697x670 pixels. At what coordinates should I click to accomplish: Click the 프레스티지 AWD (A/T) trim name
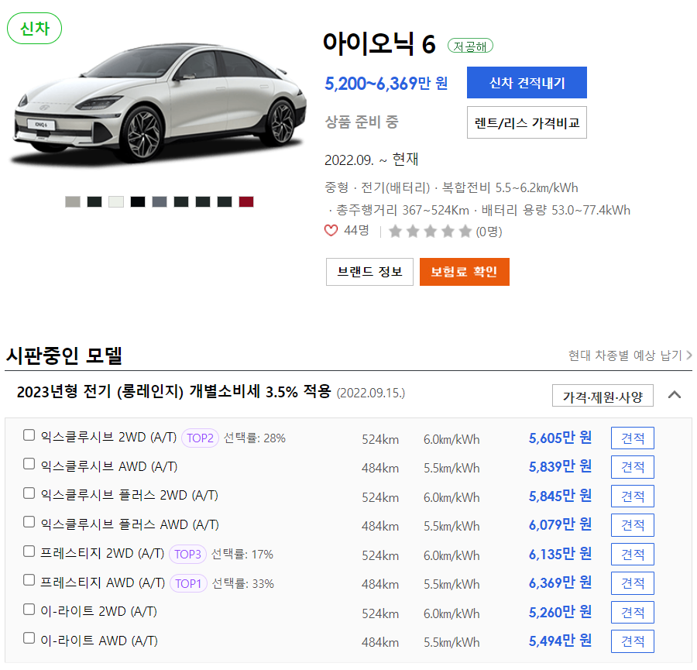tap(102, 582)
